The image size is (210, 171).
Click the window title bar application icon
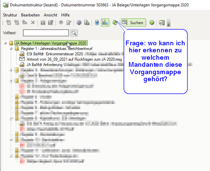tap(6, 5)
